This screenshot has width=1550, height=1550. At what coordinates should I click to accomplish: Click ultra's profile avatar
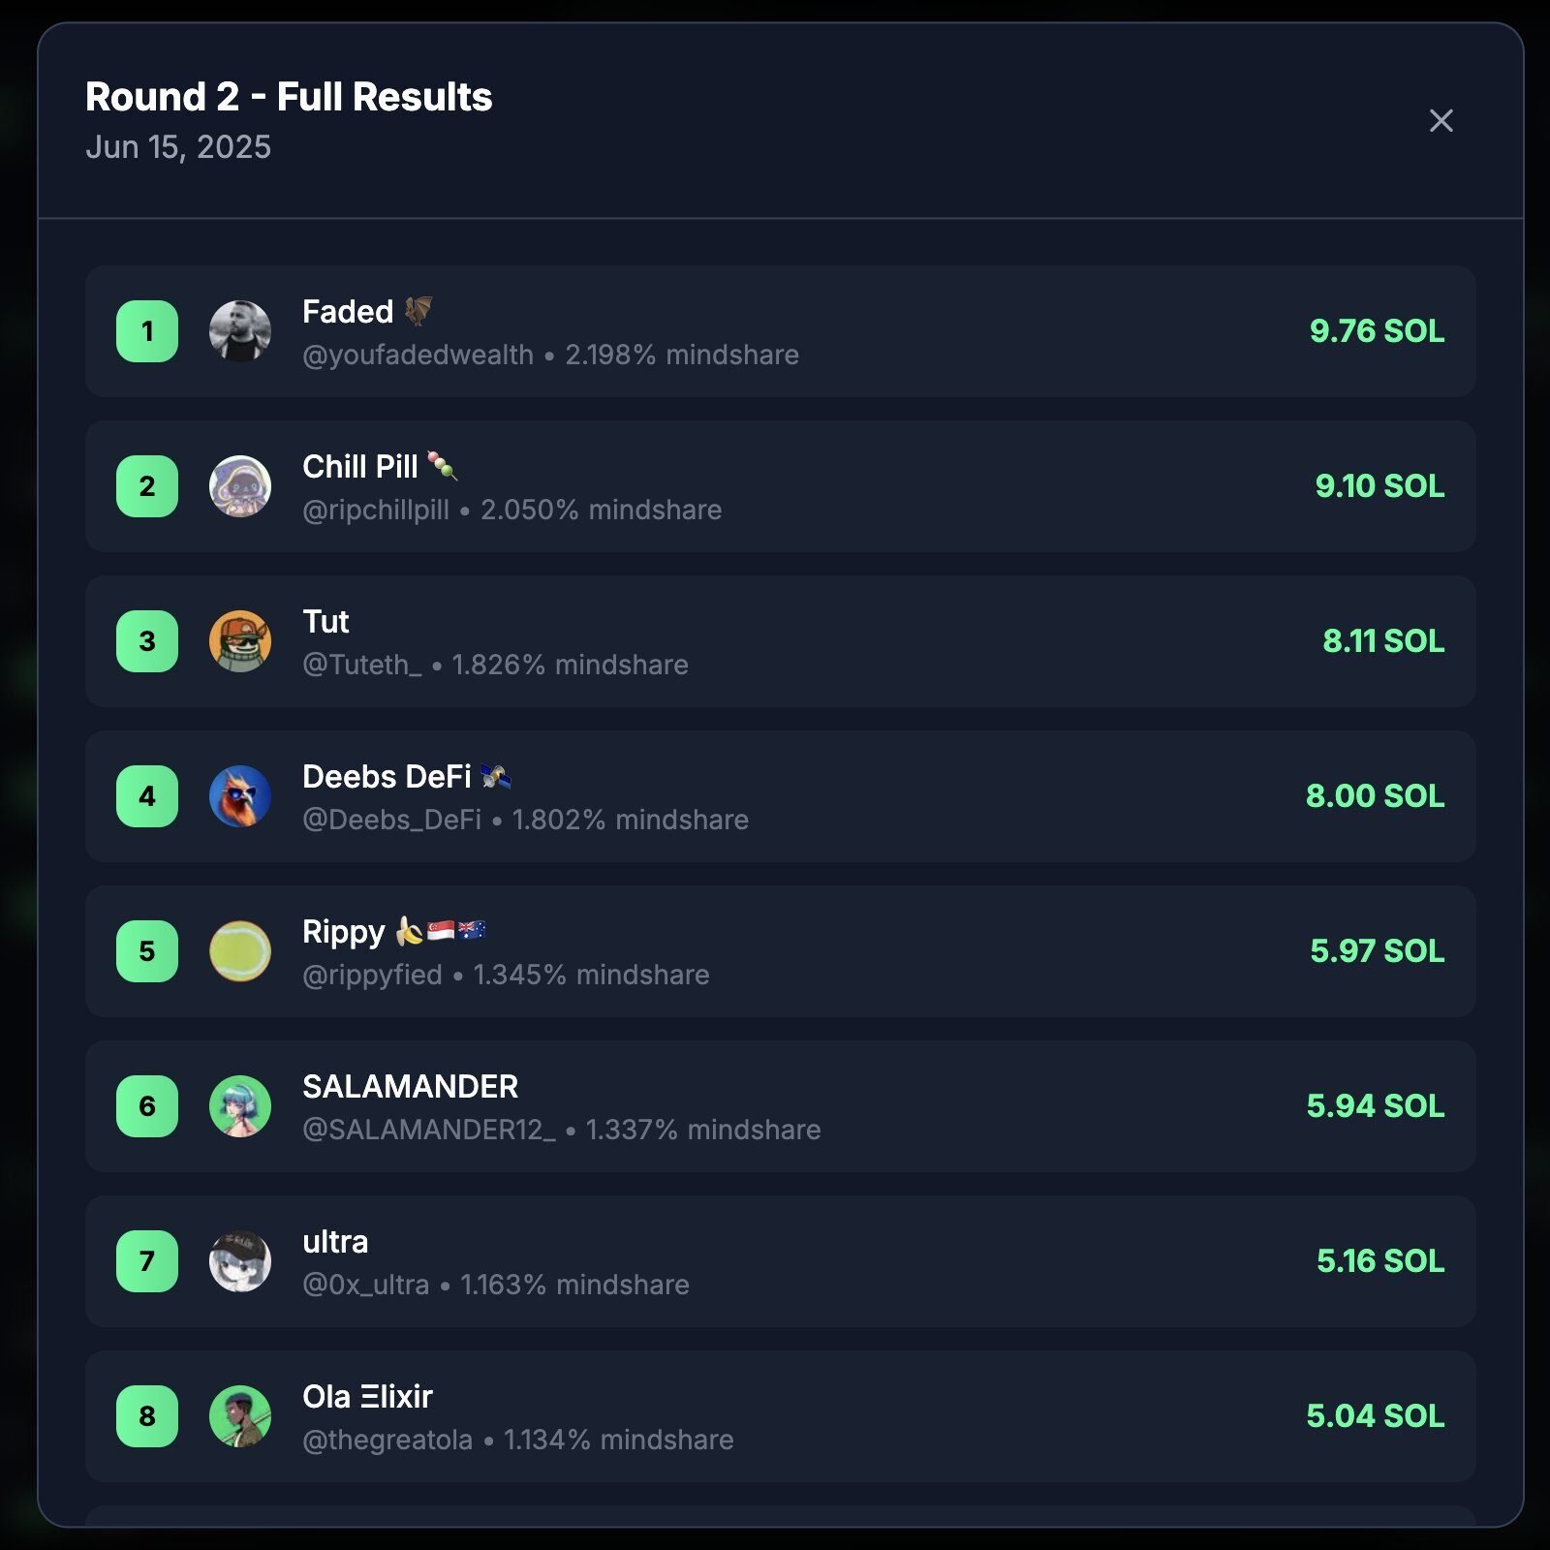(x=241, y=1261)
